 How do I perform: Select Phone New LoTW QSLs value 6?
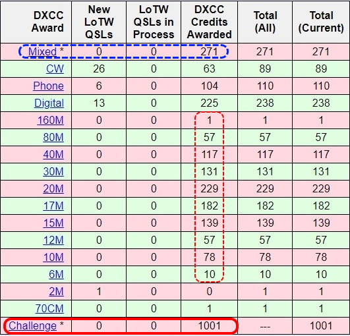point(99,86)
